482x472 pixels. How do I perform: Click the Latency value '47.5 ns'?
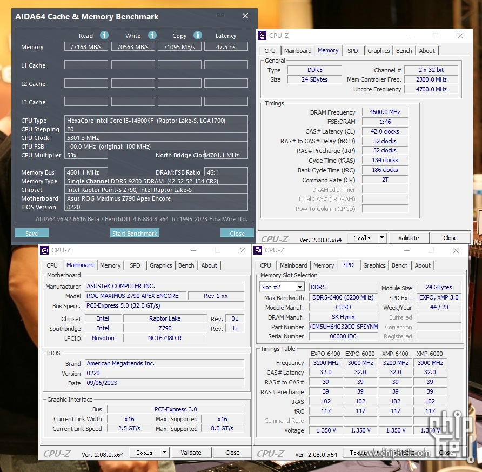226,46
